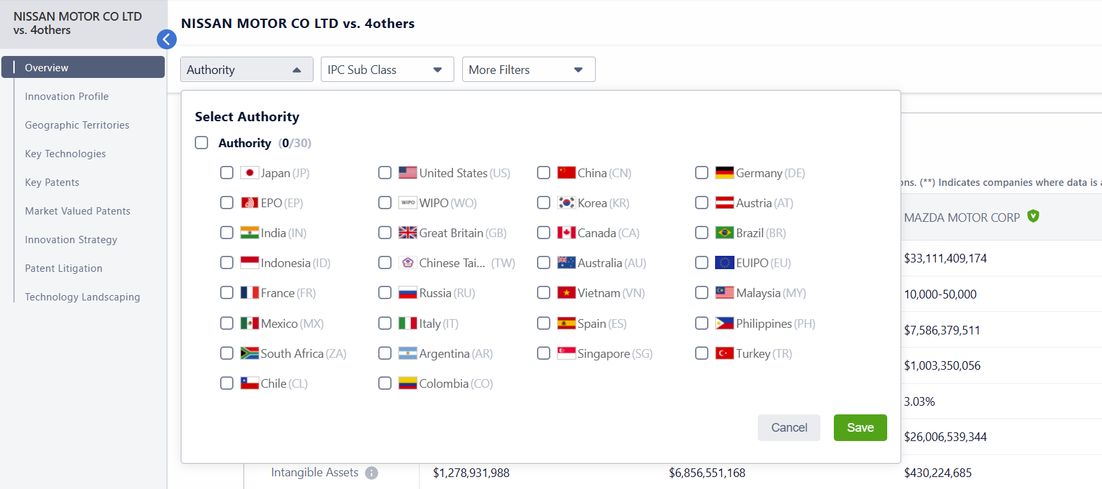Collapse sidebar with the blue arrow button
The height and width of the screenshot is (489, 1102).
pyautogui.click(x=166, y=39)
